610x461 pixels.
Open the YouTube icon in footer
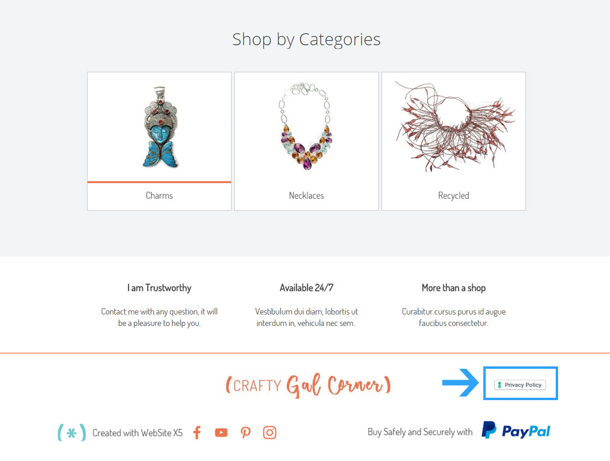pos(221,432)
